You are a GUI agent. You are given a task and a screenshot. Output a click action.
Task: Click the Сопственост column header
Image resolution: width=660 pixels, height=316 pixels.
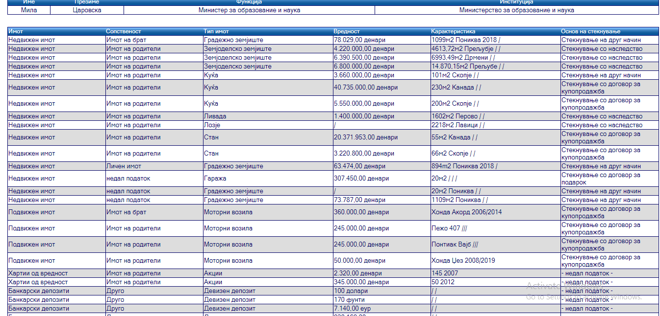(124, 31)
